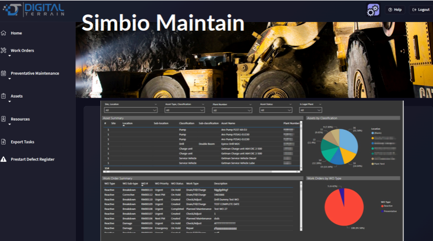The width and height of the screenshot is (433, 241).
Task: Click the Home house icon in sidebar
Action: pyautogui.click(x=4, y=33)
